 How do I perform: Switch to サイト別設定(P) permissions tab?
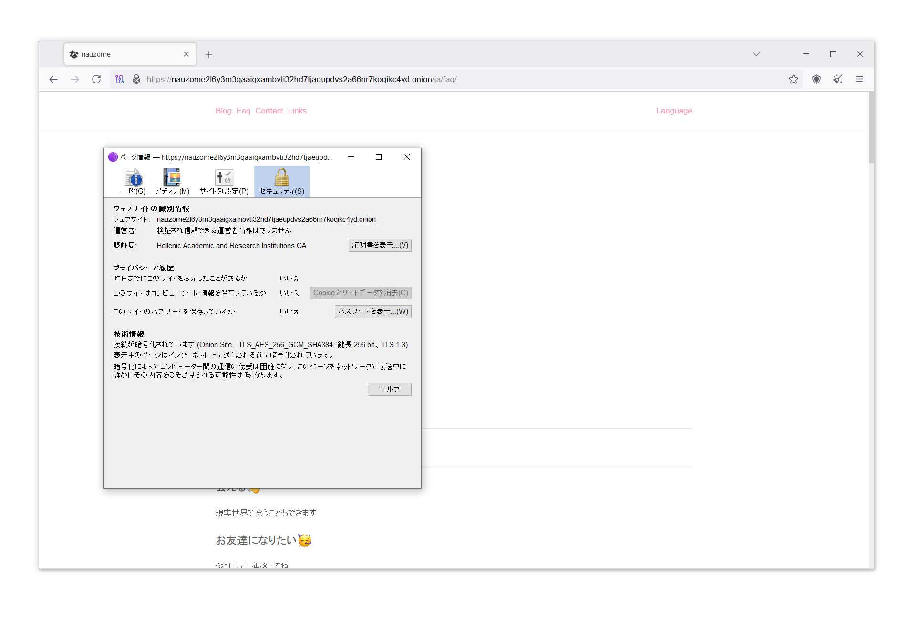pos(224,182)
